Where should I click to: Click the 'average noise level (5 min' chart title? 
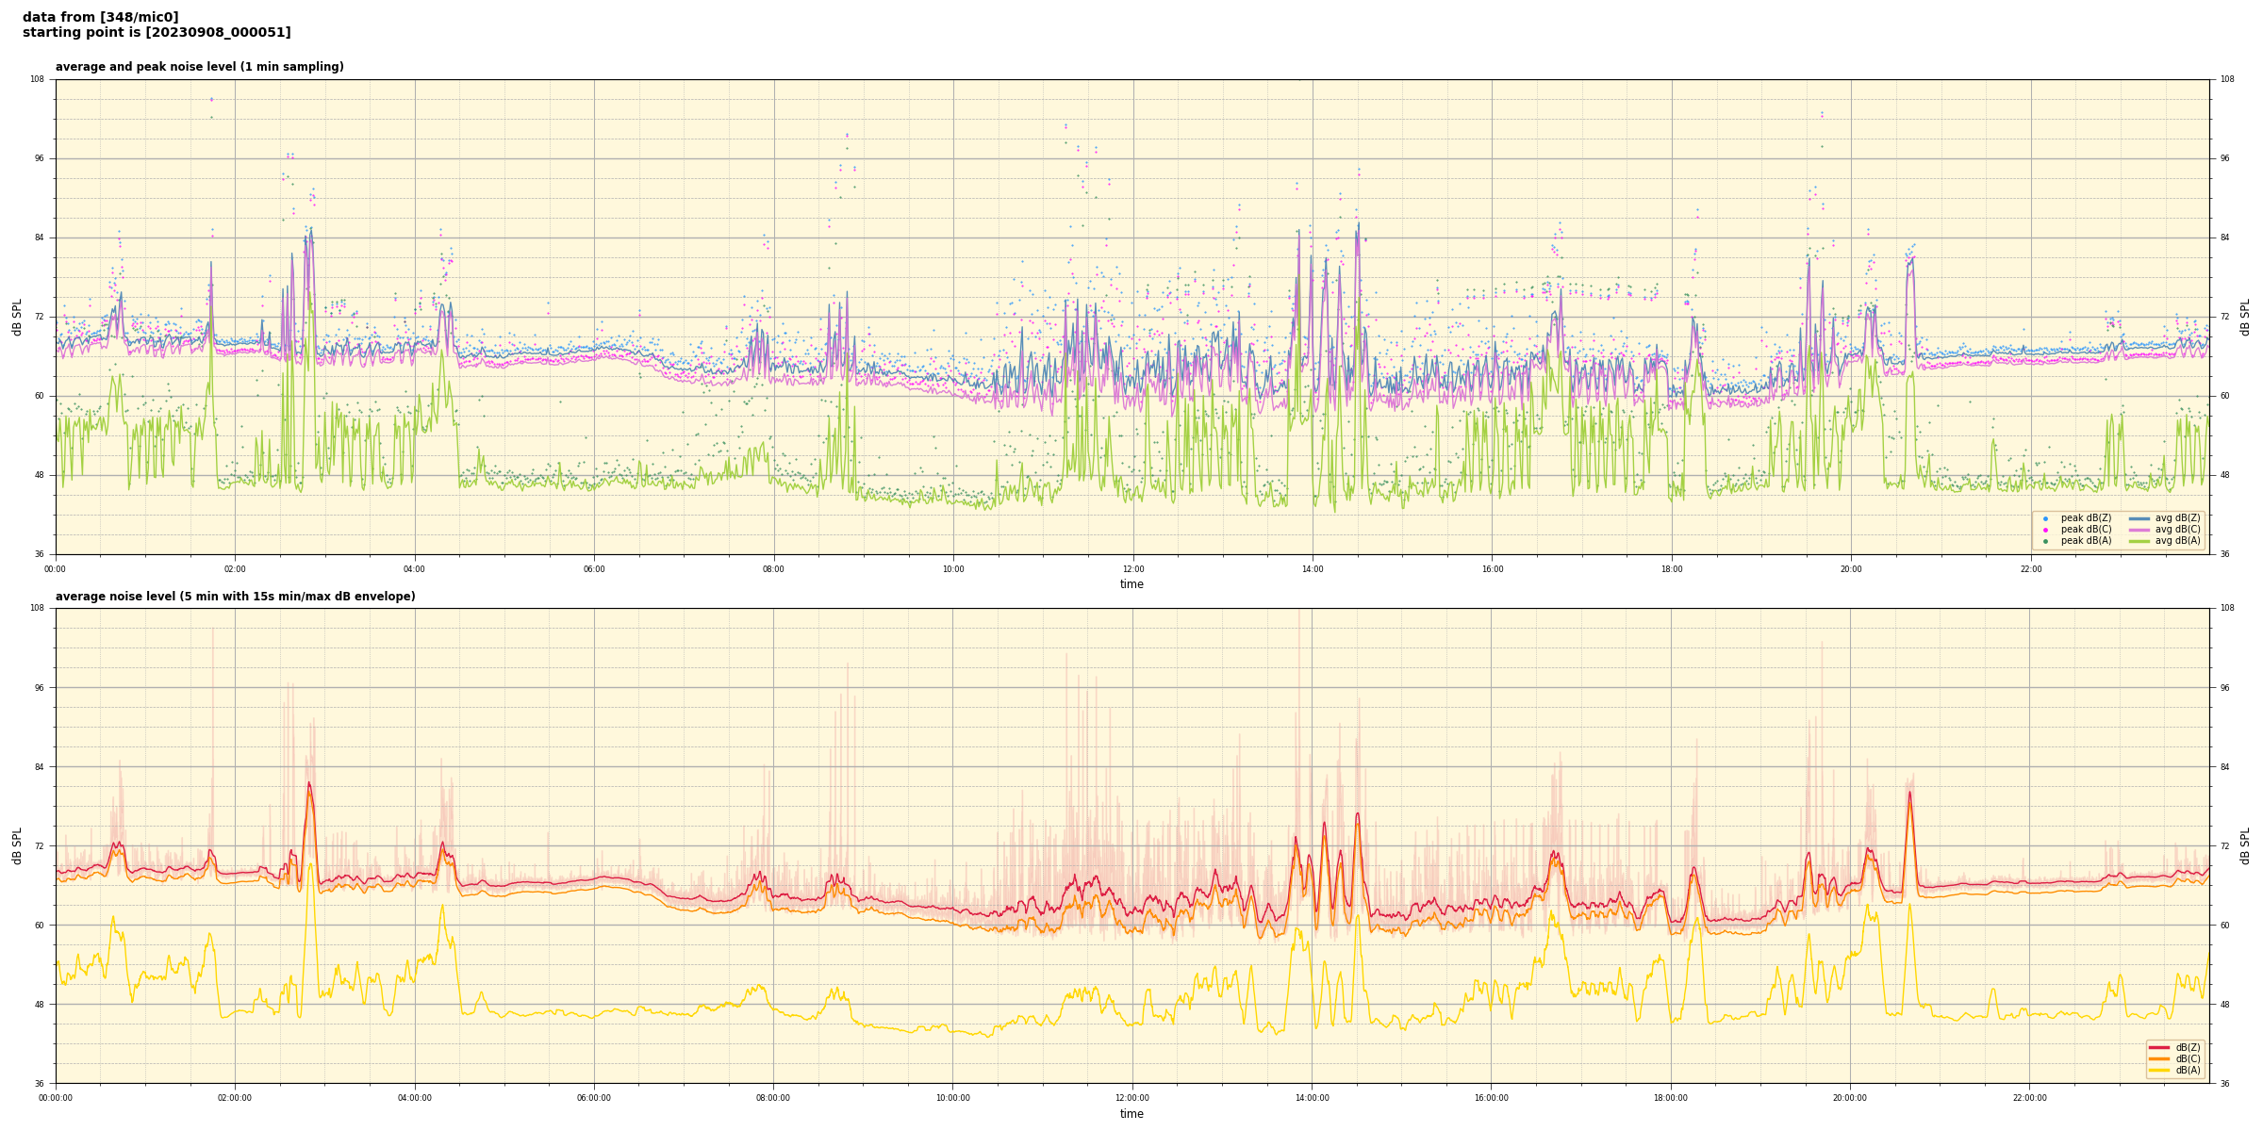235,597
